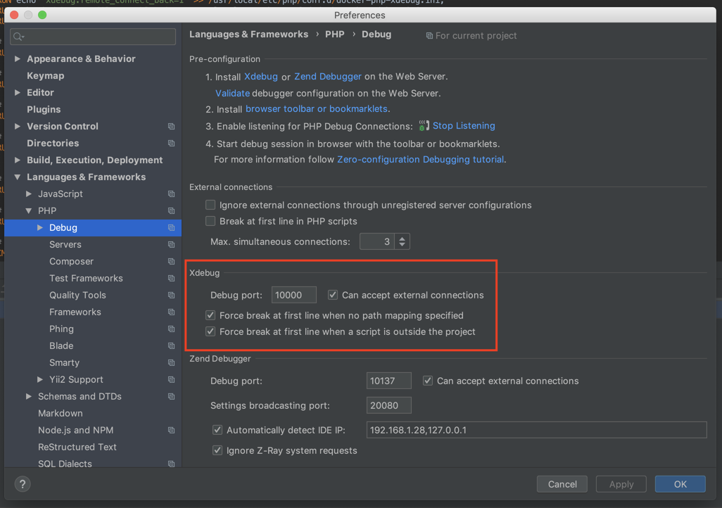Click the search magnifier icon in preferences

tap(18, 37)
